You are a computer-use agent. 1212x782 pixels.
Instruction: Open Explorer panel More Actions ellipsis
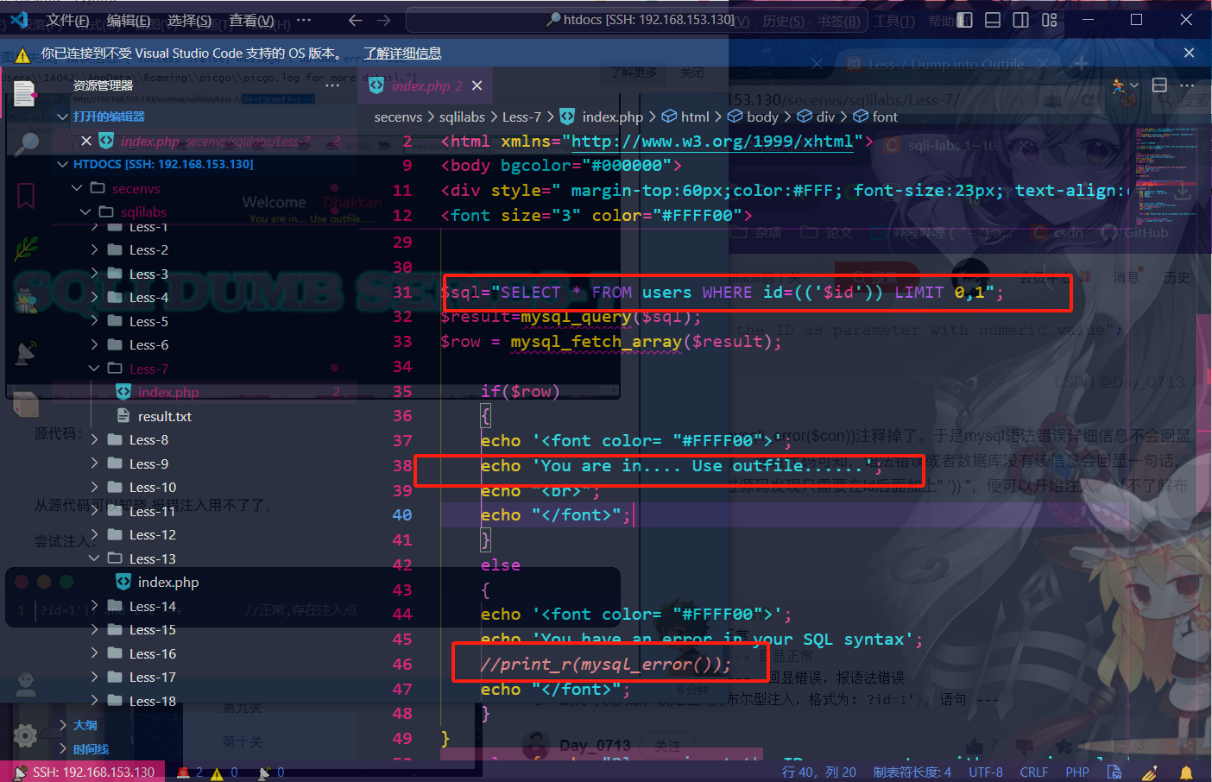[332, 85]
